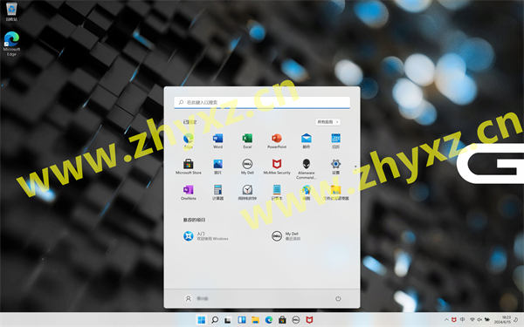Launch McAfee Security from pinned apps
524x327 pixels.
277,167
